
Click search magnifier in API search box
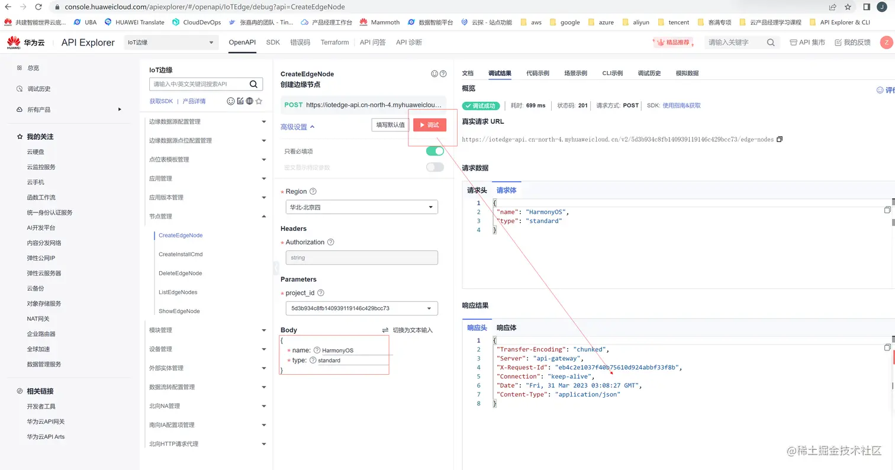pyautogui.click(x=253, y=84)
